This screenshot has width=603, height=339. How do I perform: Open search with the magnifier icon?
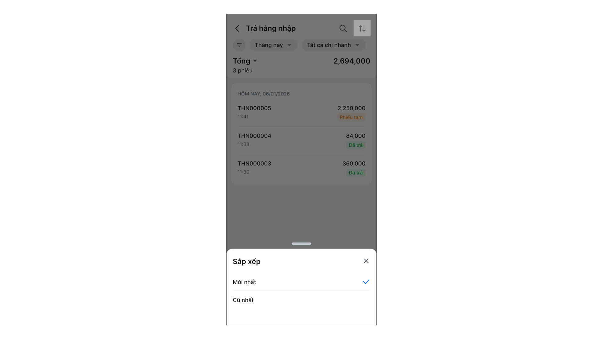pos(343,29)
